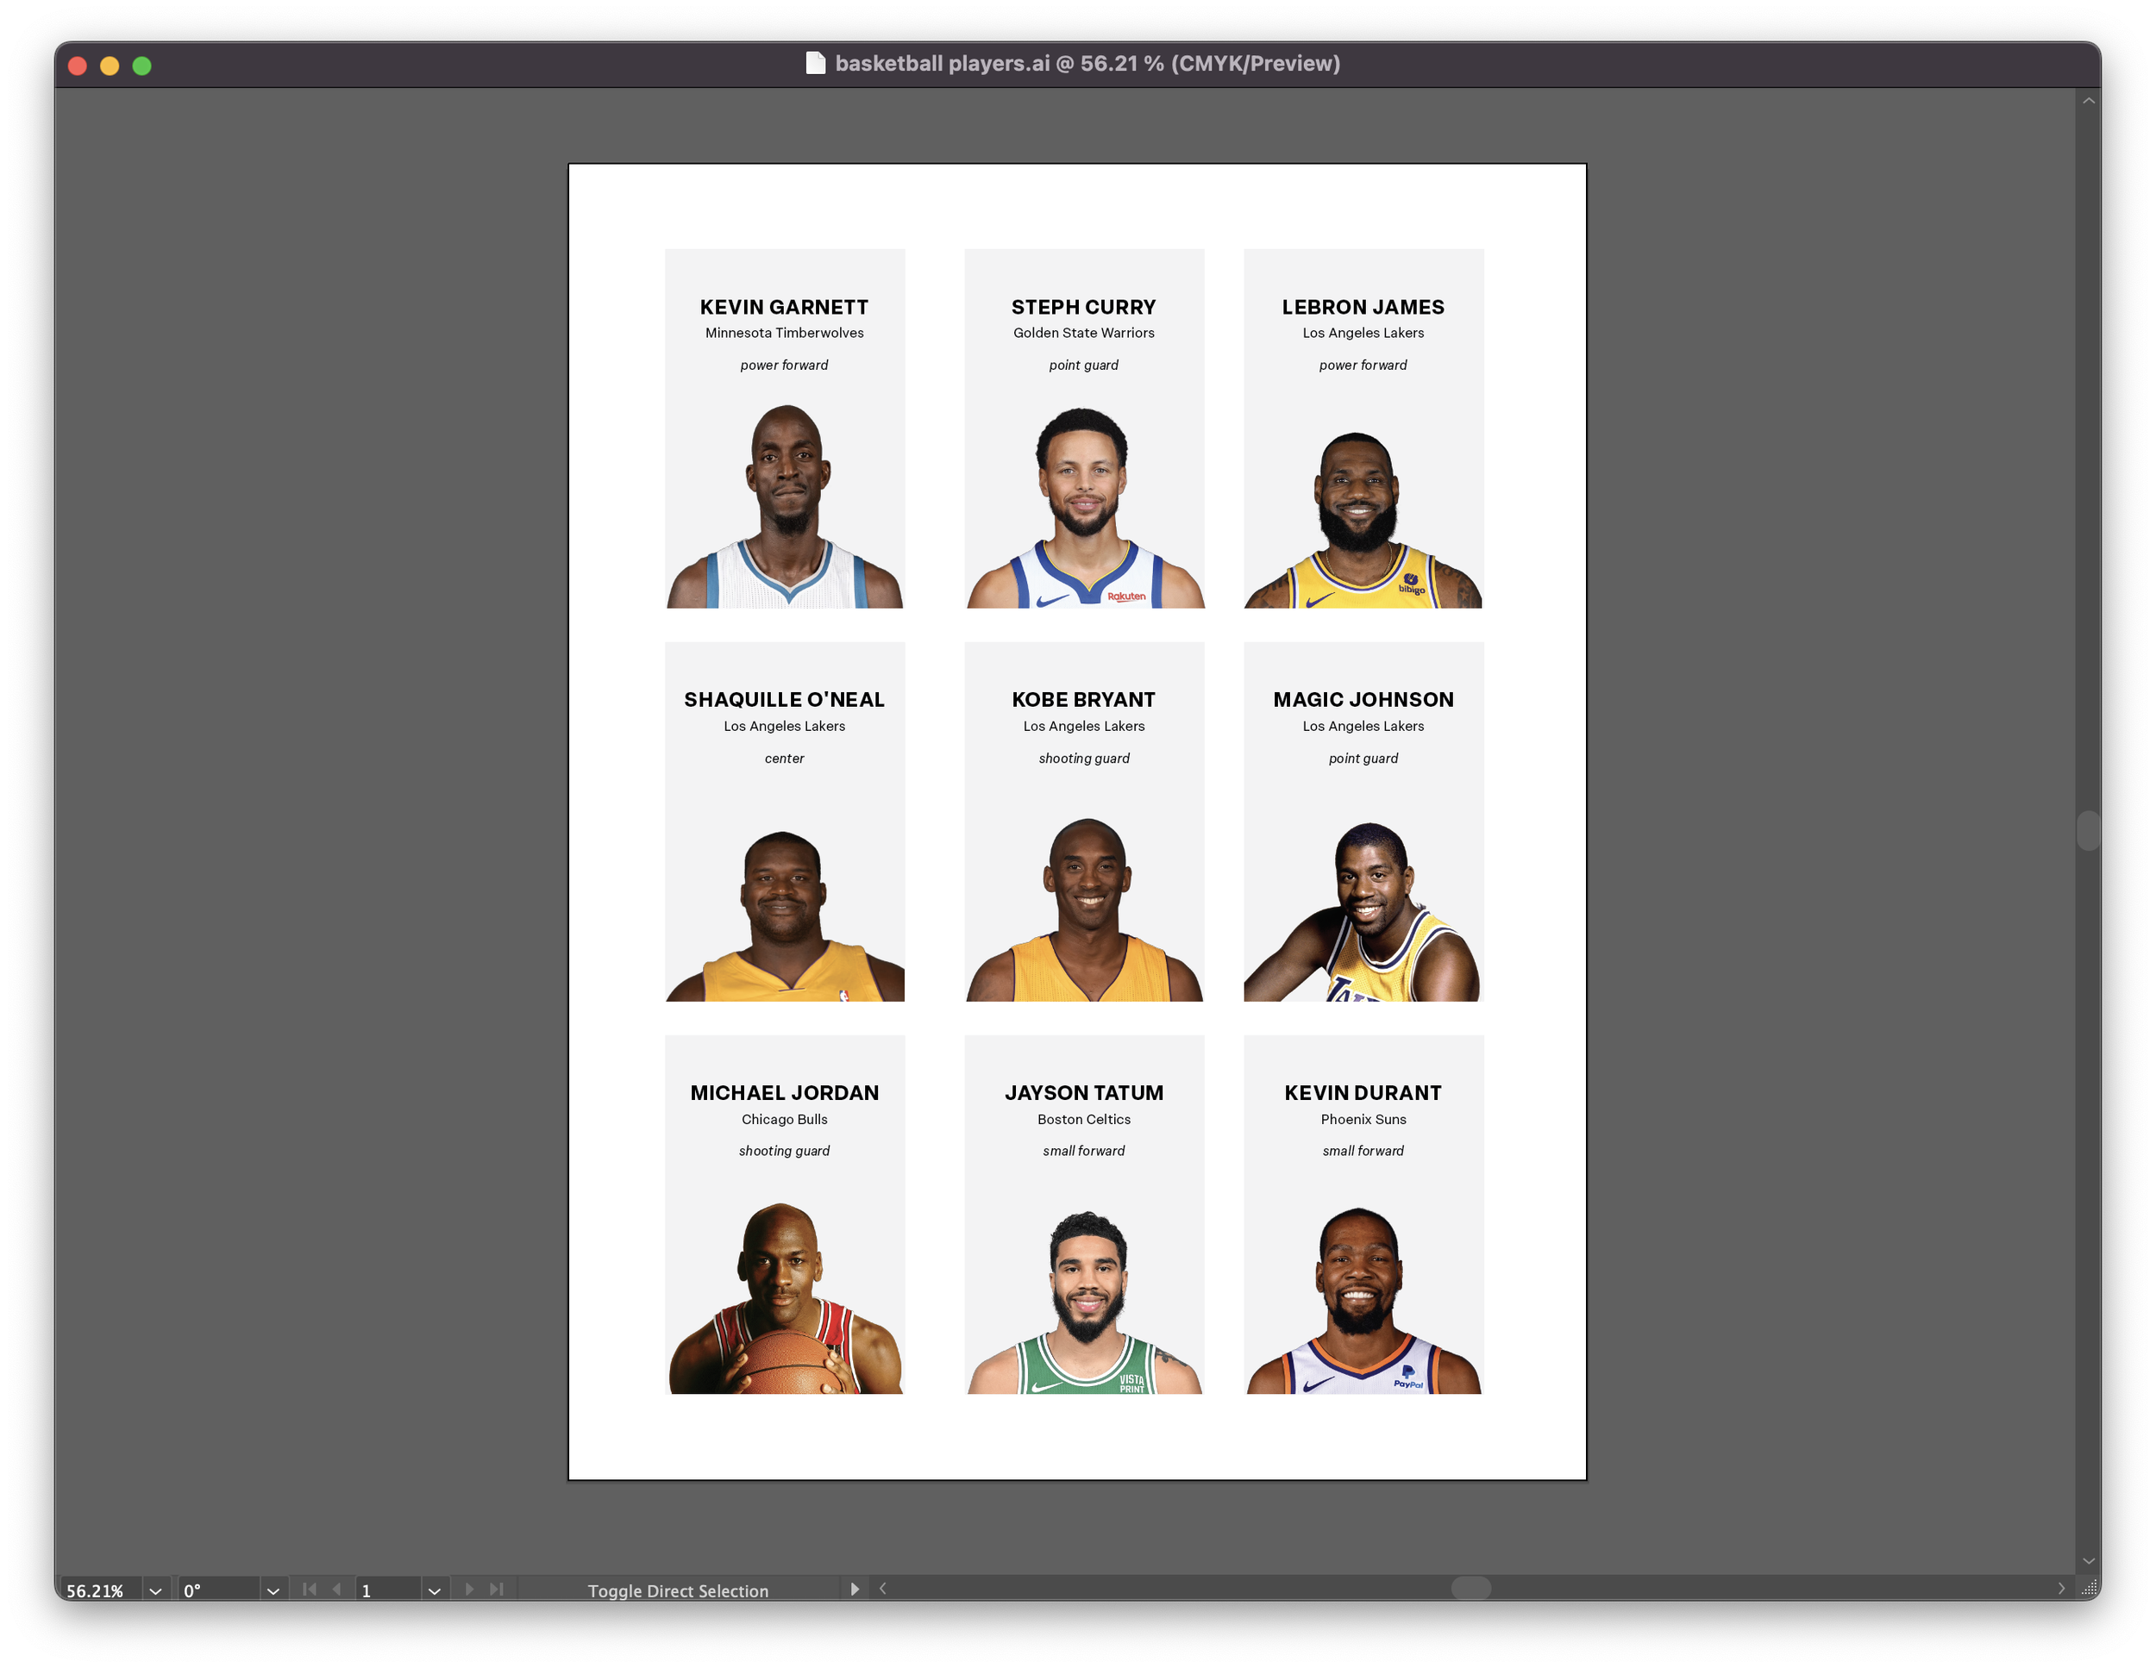Click the SHAQUILLE O'NEAL heading text

pyautogui.click(x=784, y=700)
